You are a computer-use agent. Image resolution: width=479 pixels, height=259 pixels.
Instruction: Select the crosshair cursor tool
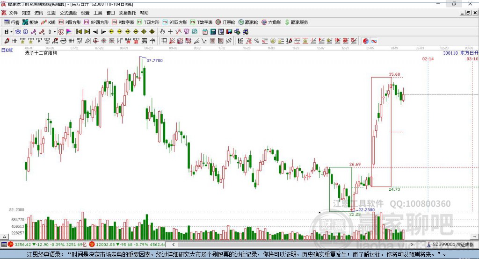click(x=170, y=32)
